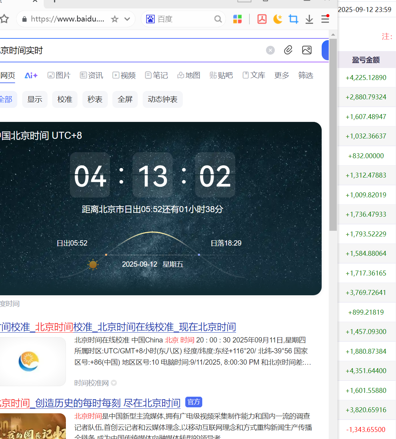This screenshot has height=439, width=396.
Task: Click the magnifier icon in Baidu search box
Action: 218,19
